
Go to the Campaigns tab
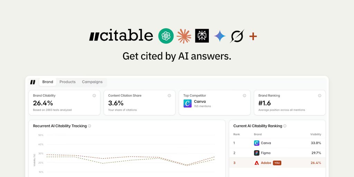92,82
